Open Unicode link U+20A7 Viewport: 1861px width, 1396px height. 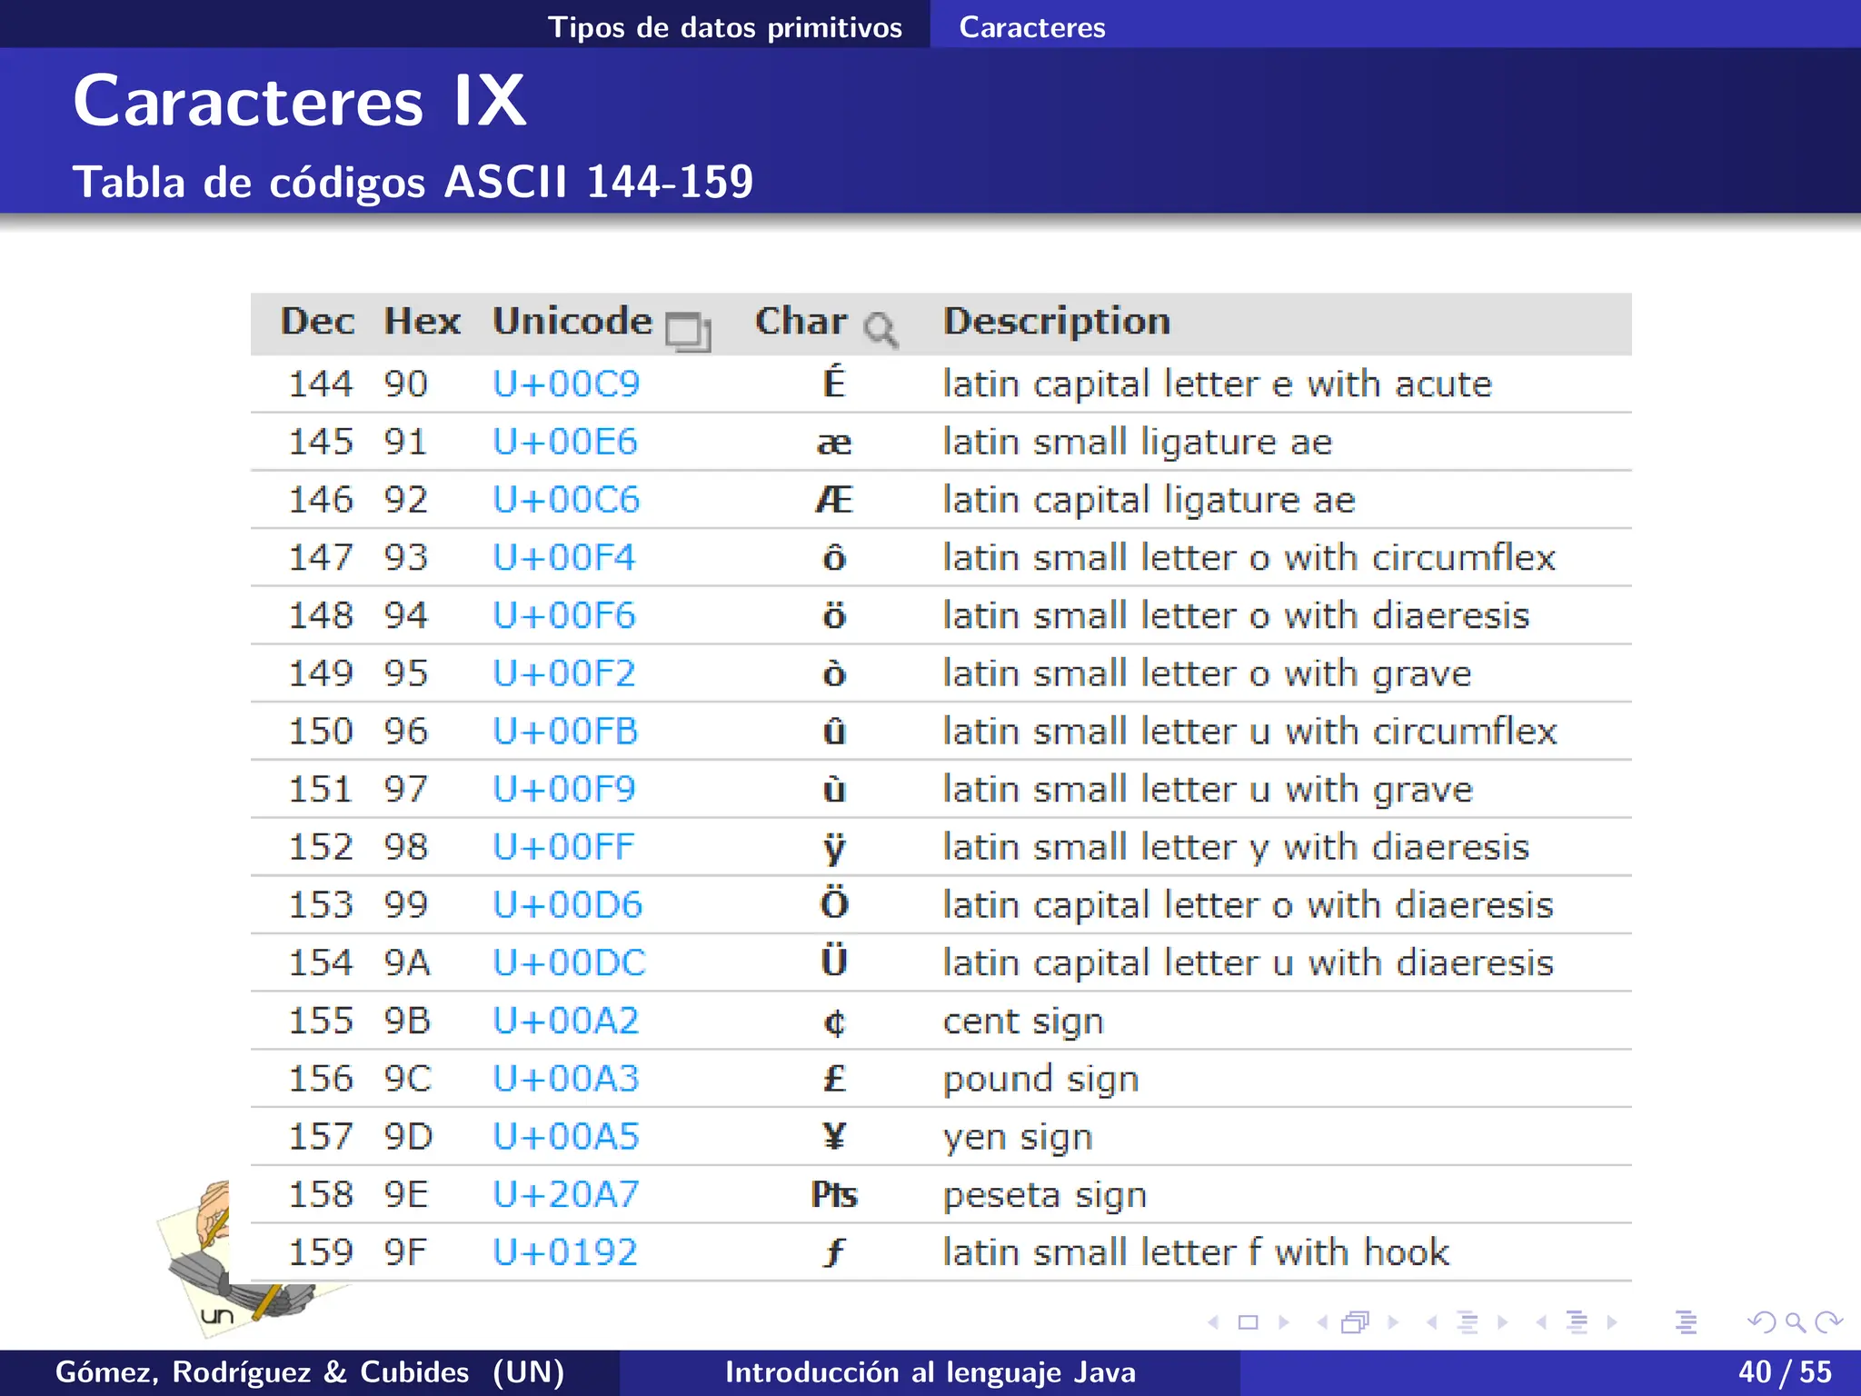coord(565,1194)
